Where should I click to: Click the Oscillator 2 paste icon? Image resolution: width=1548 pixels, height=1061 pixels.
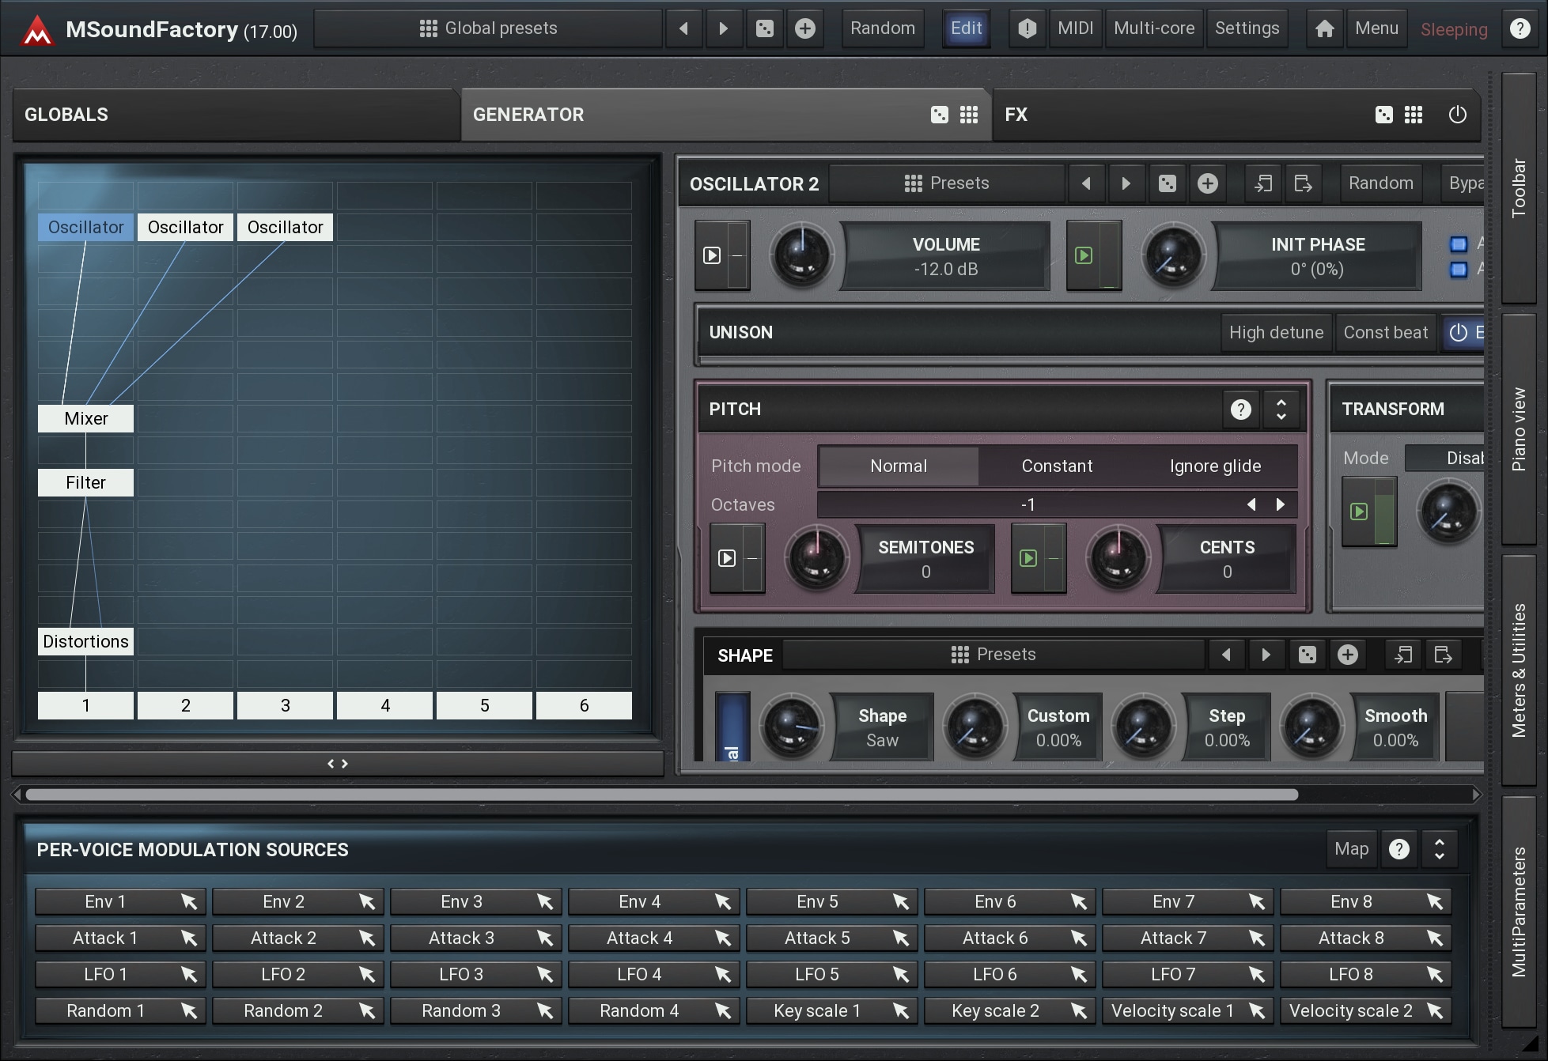click(x=1303, y=183)
